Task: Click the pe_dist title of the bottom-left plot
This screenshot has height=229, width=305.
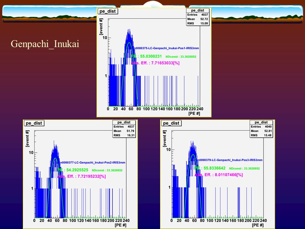Action: coord(34,123)
